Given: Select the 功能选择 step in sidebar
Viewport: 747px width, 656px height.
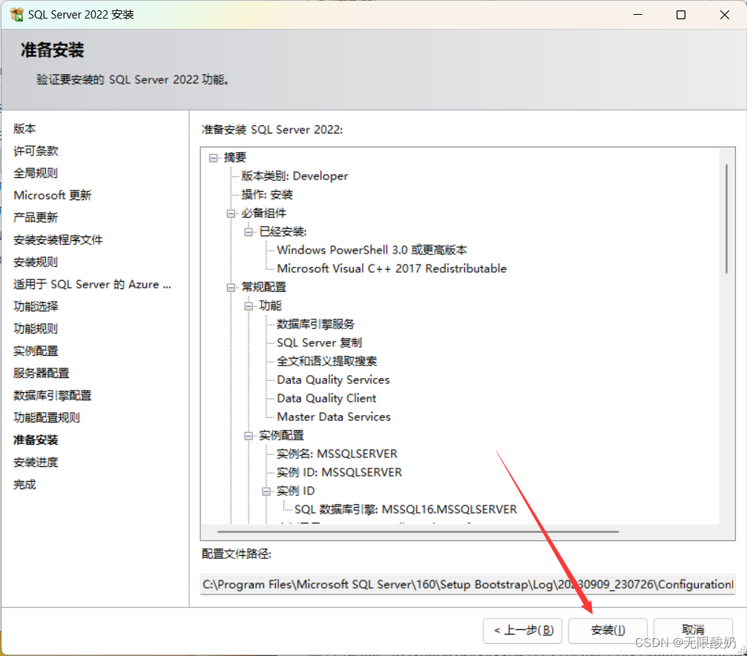Looking at the screenshot, I should 36,306.
